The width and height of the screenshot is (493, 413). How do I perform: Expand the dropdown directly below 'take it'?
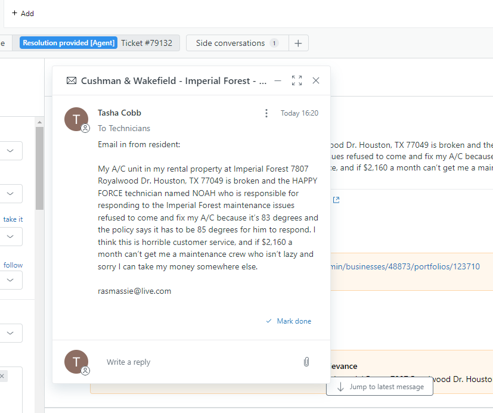[11, 237]
